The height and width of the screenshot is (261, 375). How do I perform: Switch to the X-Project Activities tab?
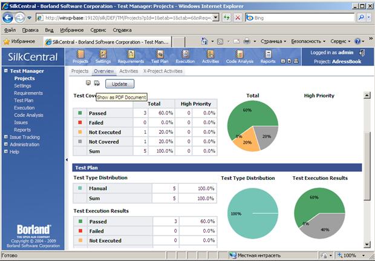click(x=163, y=71)
